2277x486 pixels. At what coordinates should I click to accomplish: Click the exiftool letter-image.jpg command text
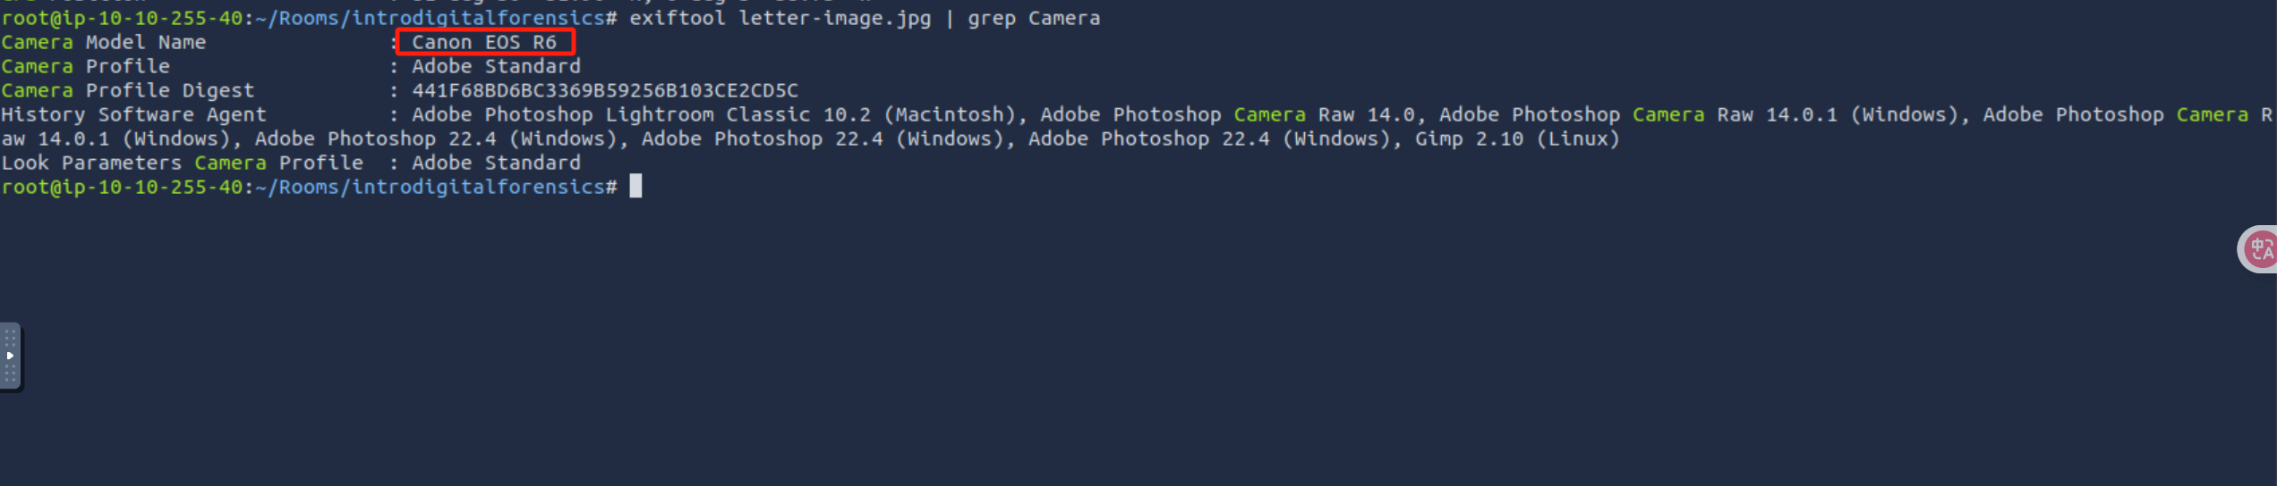pyautogui.click(x=780, y=18)
